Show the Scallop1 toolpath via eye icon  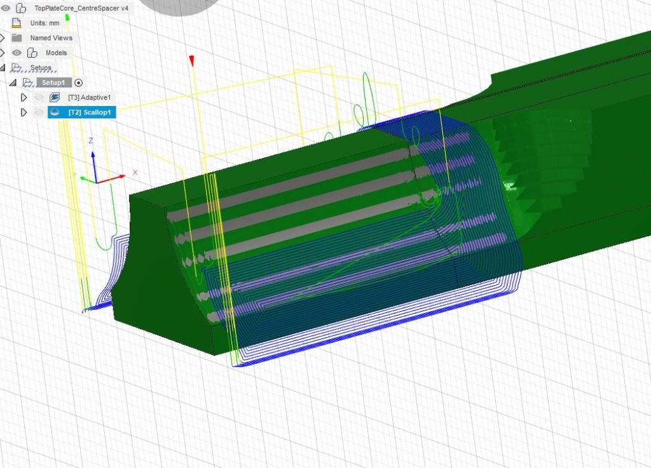pos(39,112)
